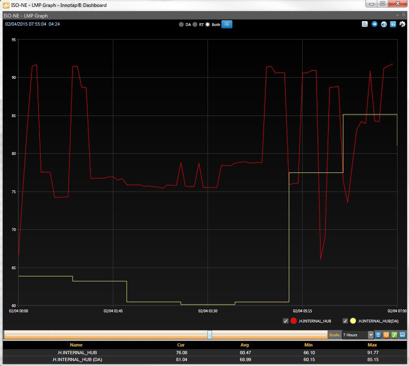This screenshot has width=409, height=366.
Task: Open the panel header dropdown arrow
Action: 397,15
